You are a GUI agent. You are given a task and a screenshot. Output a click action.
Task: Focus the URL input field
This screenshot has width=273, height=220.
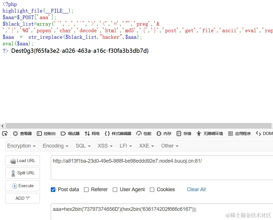click(162, 167)
